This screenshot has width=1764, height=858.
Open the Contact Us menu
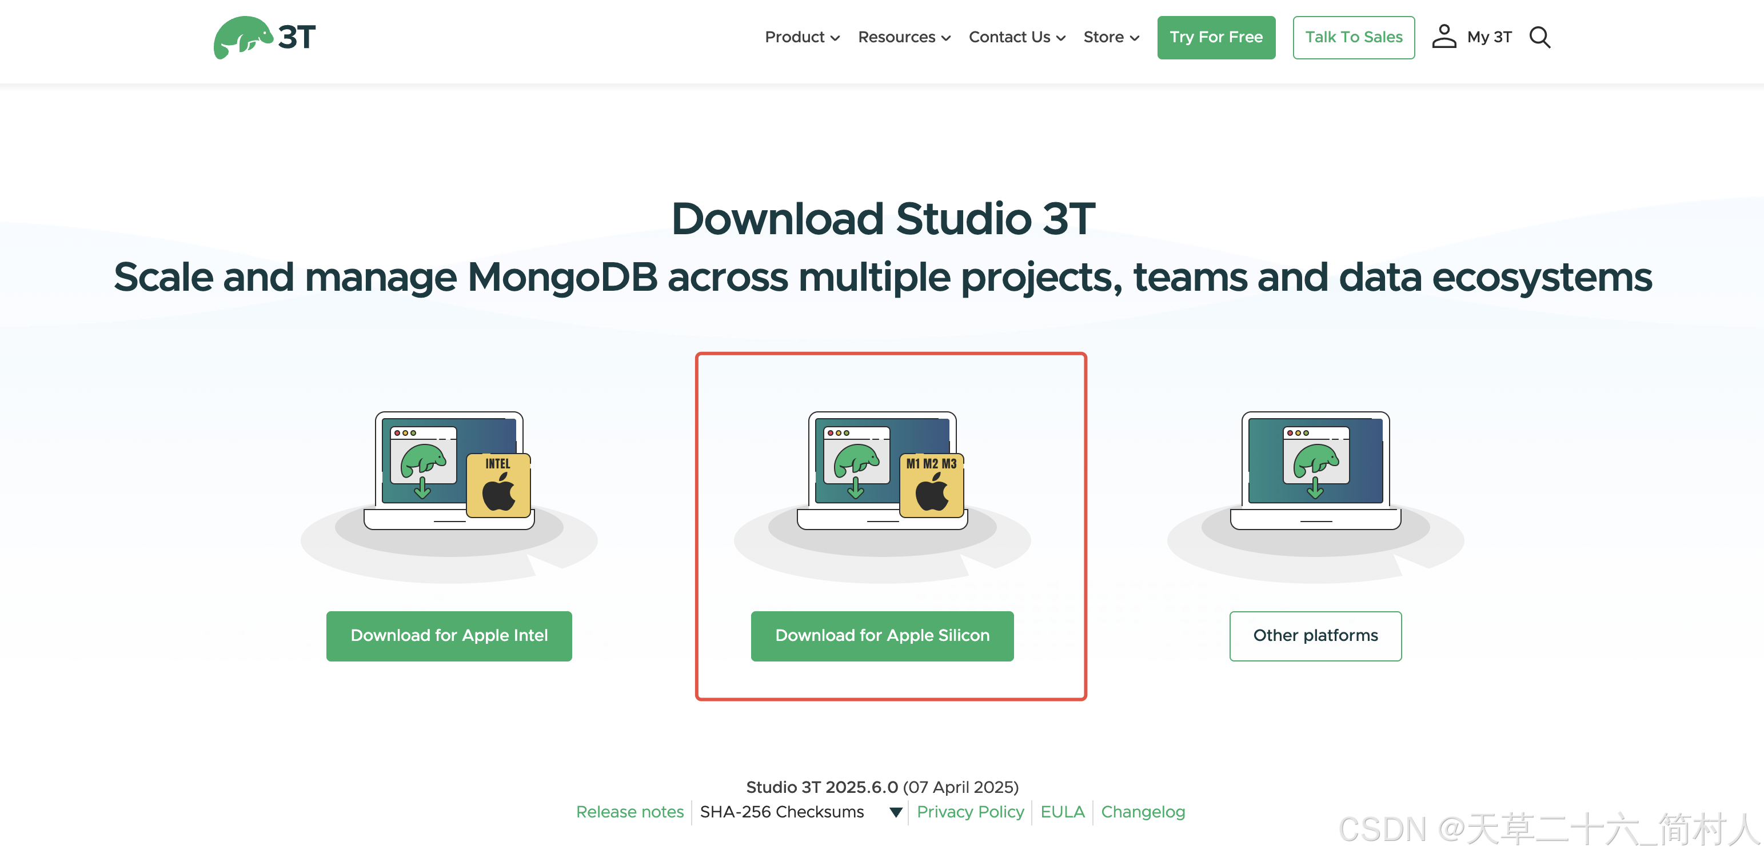[1017, 37]
